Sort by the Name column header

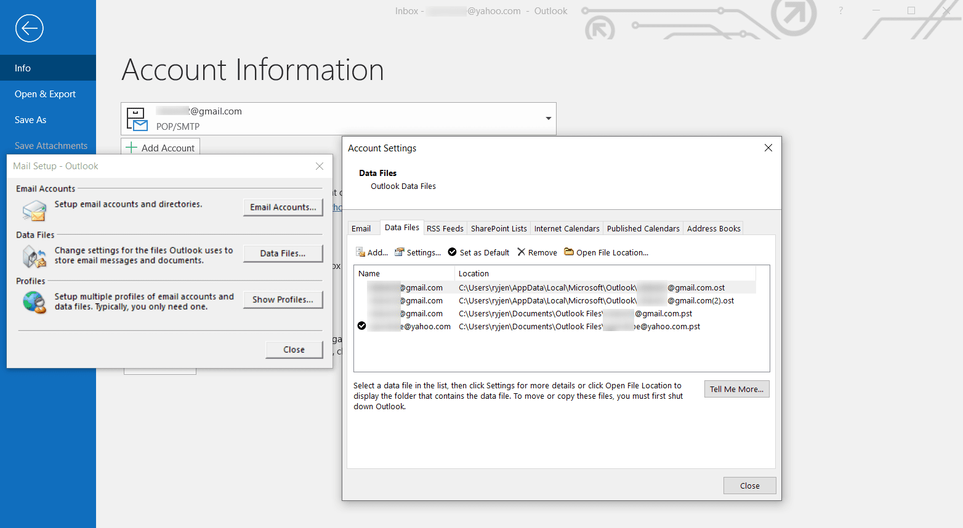point(405,273)
